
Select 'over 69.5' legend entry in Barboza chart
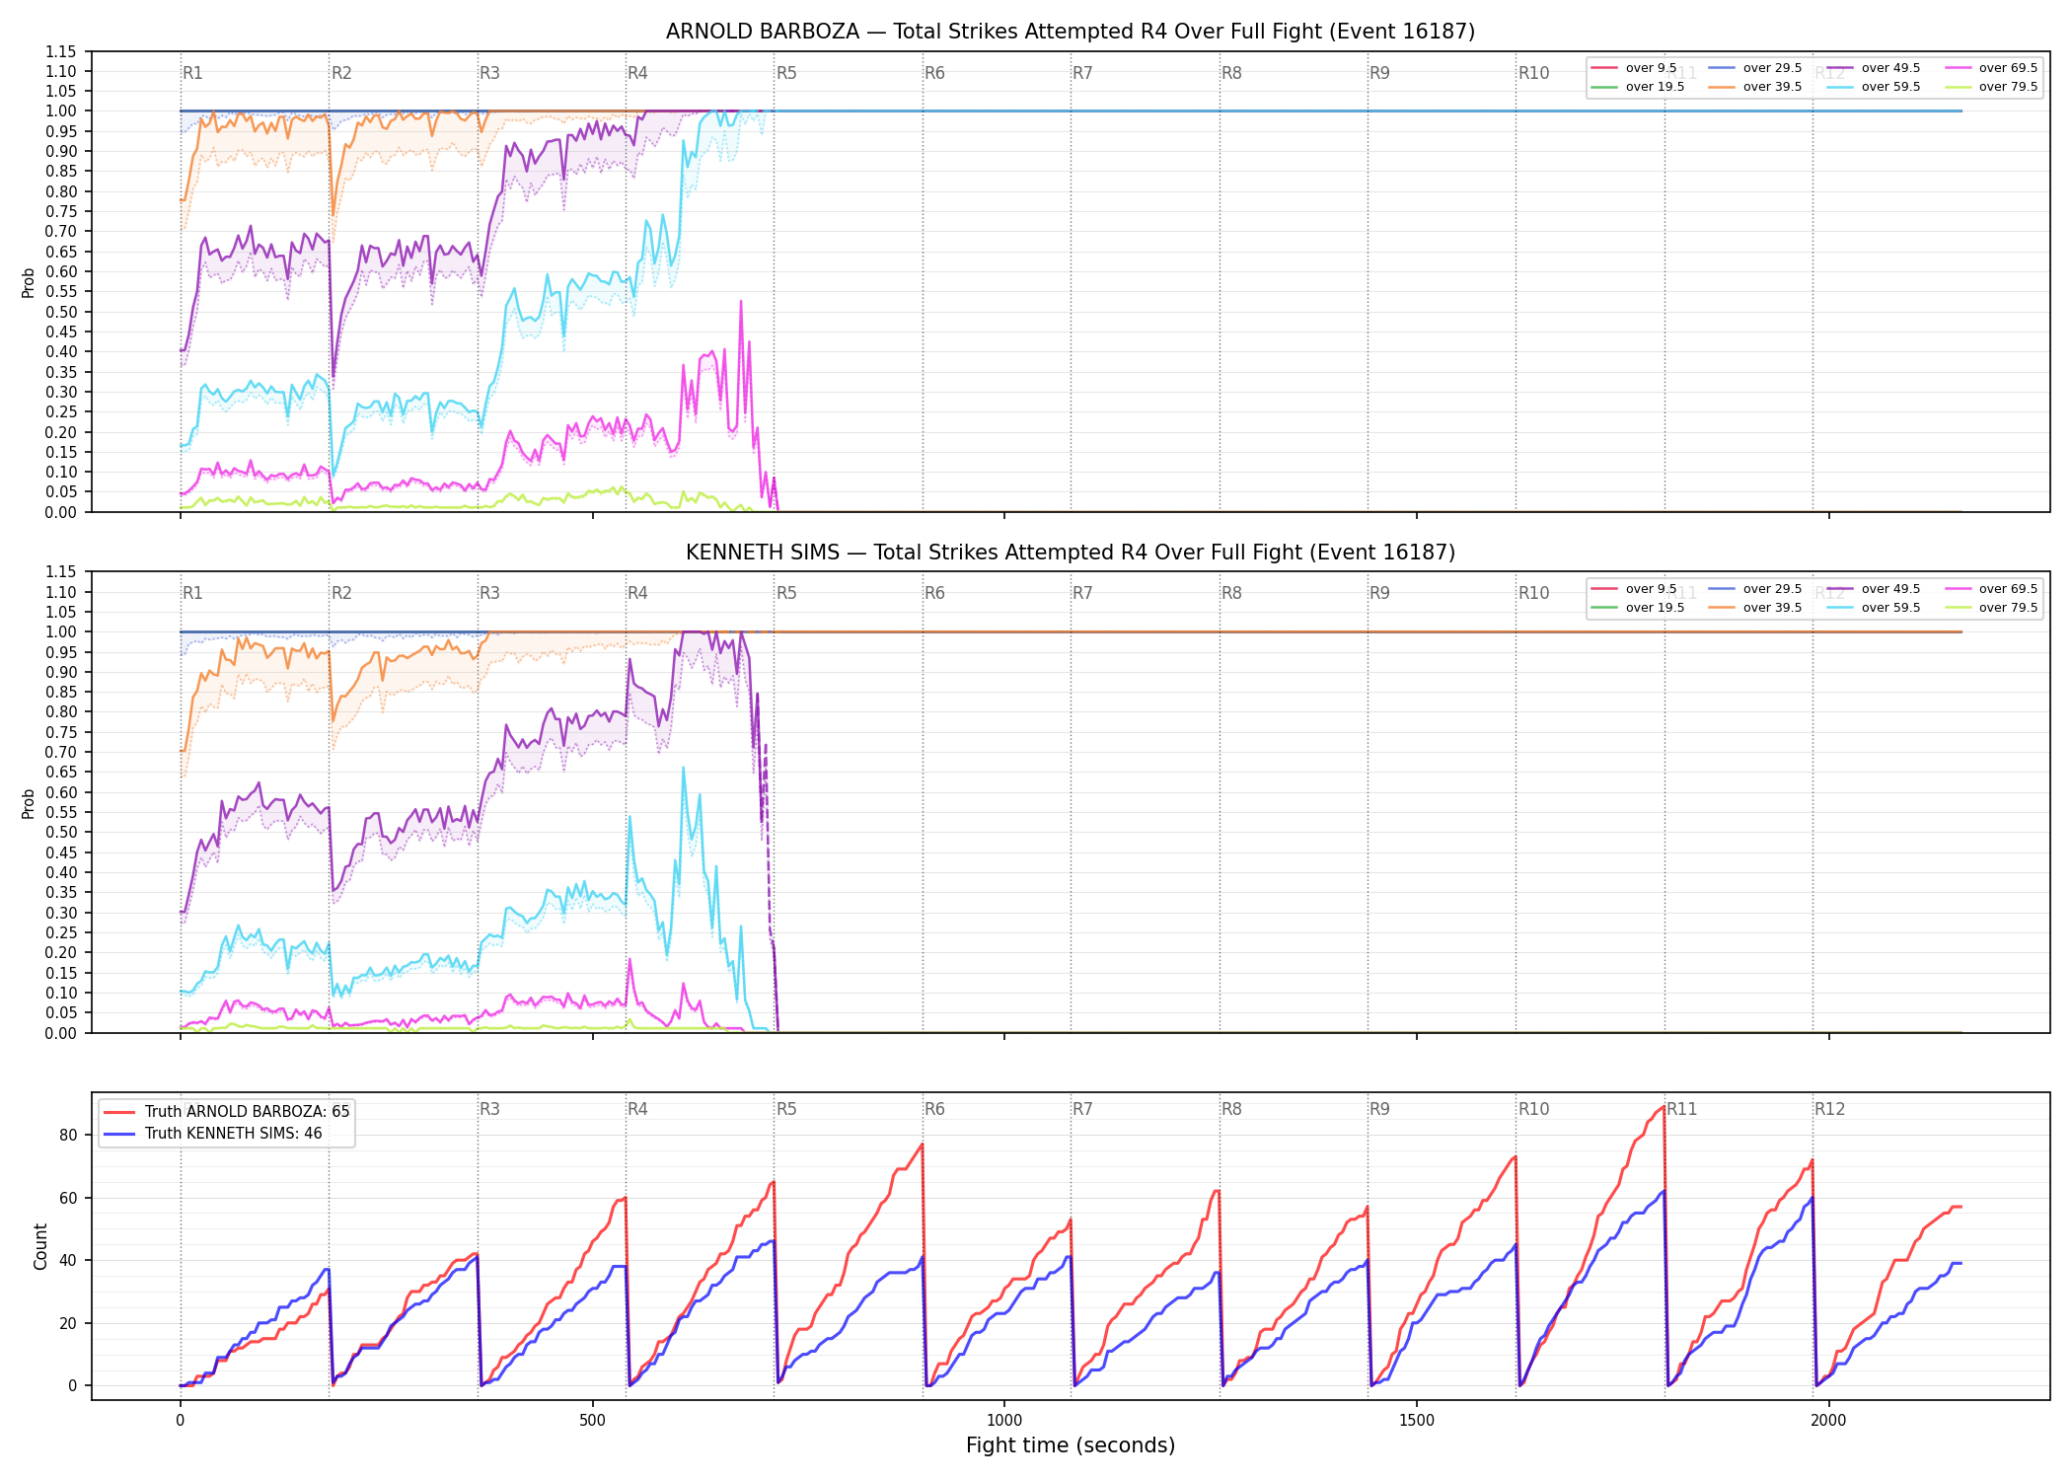tap(1991, 68)
